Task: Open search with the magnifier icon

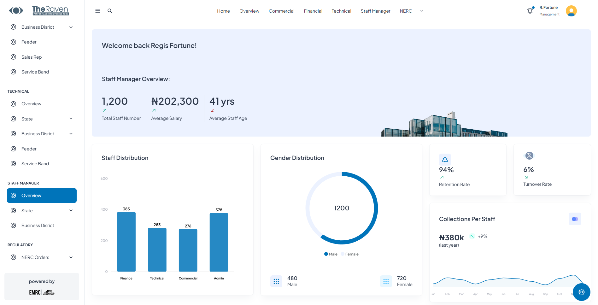Action: pyautogui.click(x=110, y=11)
